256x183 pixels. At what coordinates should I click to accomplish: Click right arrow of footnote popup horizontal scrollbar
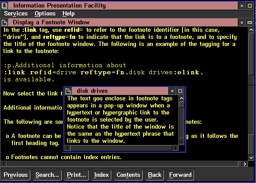tap(175, 148)
